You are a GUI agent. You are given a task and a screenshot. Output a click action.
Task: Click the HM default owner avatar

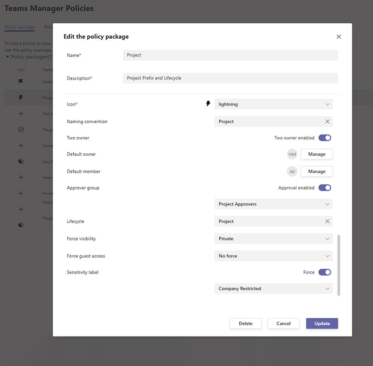[292, 155]
